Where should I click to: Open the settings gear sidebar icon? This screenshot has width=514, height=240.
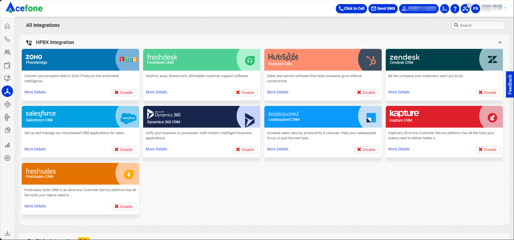click(7, 158)
